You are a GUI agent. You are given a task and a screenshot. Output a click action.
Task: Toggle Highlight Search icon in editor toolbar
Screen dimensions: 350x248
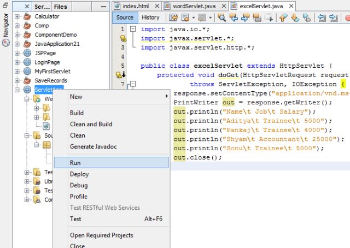(256, 17)
